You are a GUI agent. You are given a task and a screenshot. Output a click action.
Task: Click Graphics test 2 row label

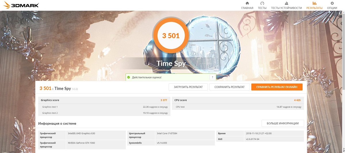pos(50,113)
